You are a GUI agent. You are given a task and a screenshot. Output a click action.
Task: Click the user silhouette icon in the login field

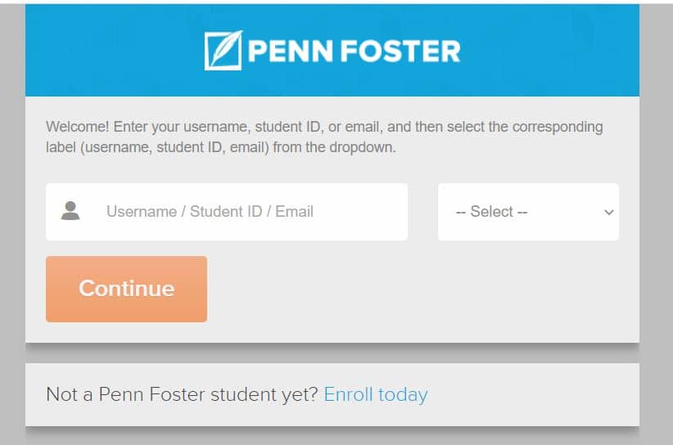tap(70, 210)
